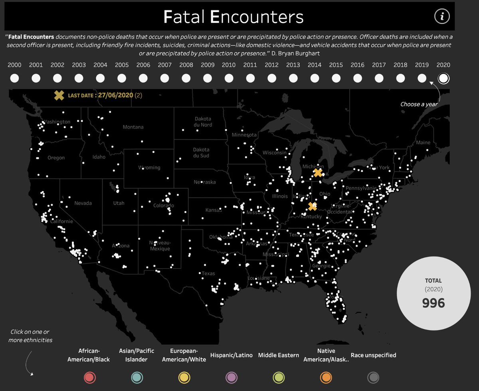Click the Fatal Encounters title
Image resolution: width=479 pixels, height=391 pixels.
pyautogui.click(x=234, y=17)
